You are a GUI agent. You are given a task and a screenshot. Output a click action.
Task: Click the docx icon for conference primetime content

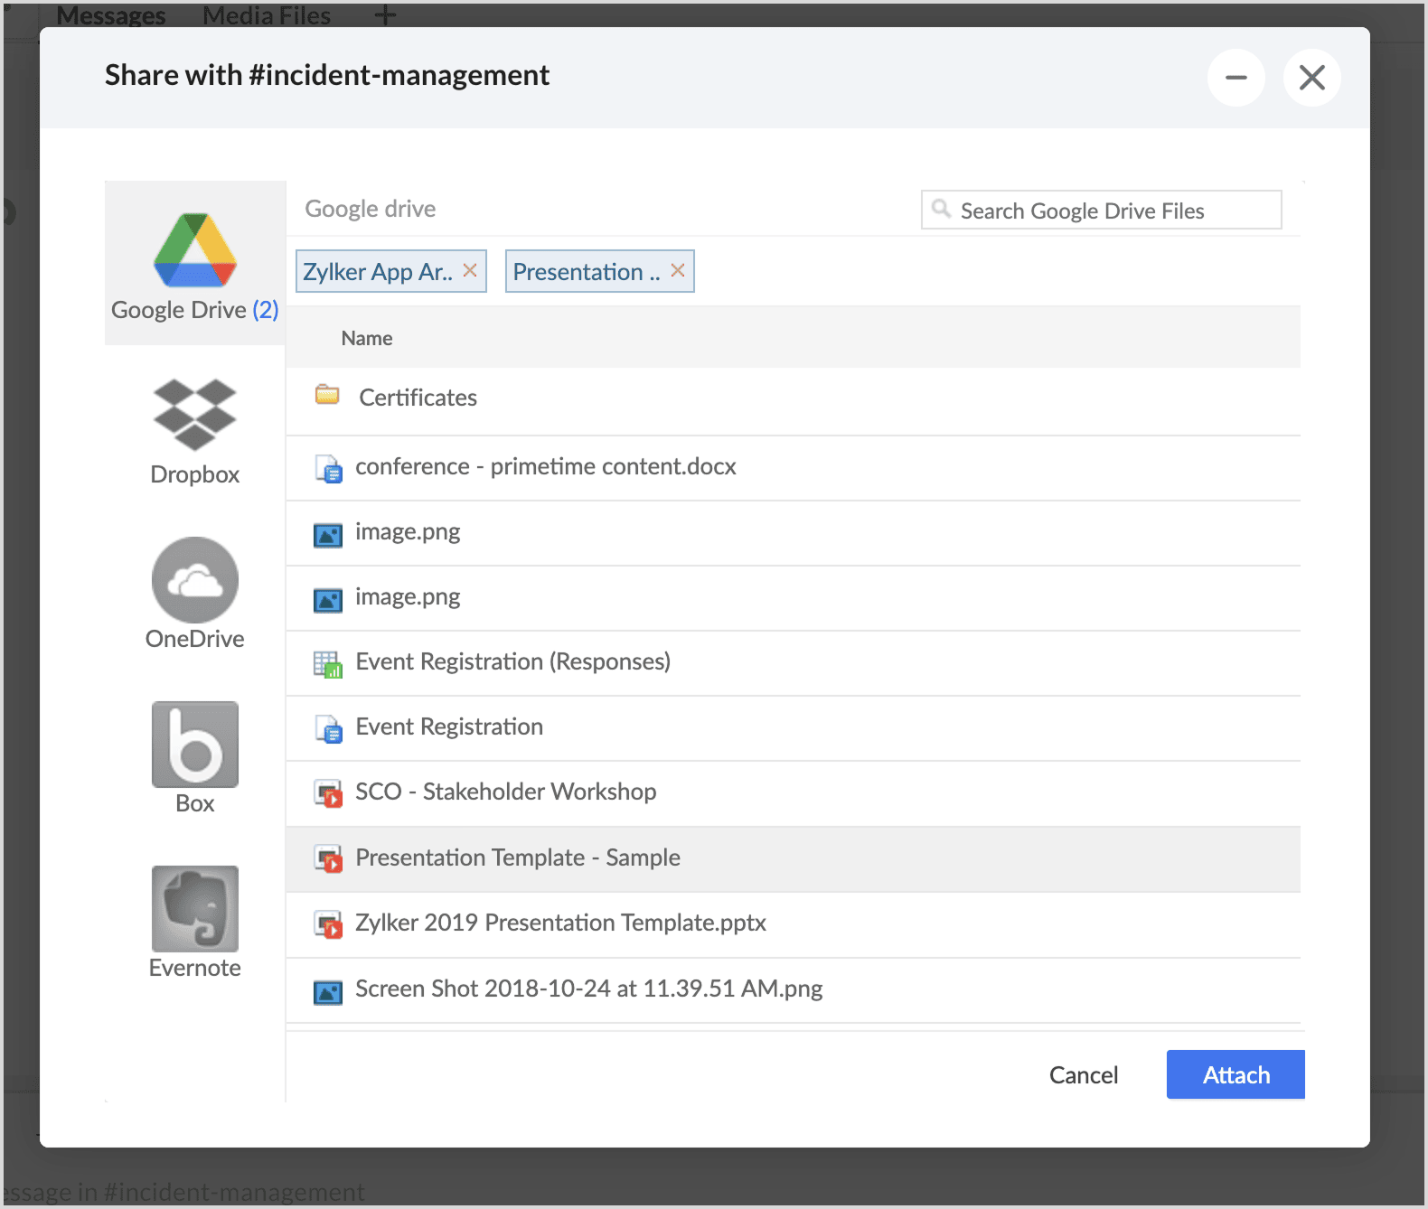pyautogui.click(x=328, y=469)
